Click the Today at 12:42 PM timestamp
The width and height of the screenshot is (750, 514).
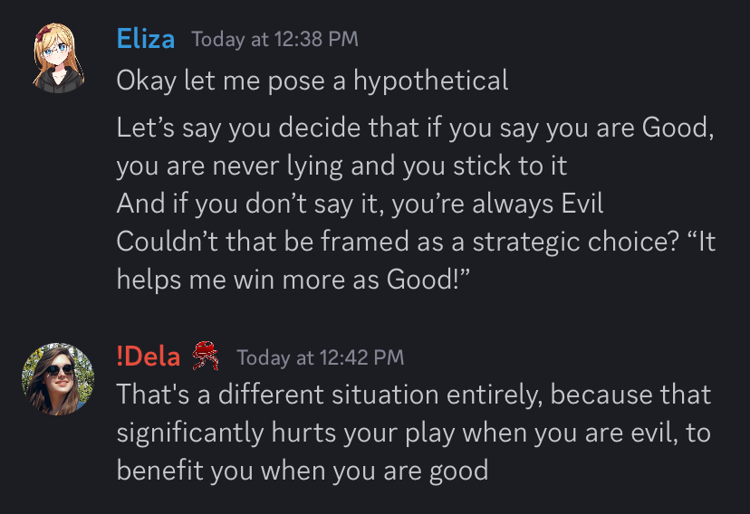click(x=321, y=357)
